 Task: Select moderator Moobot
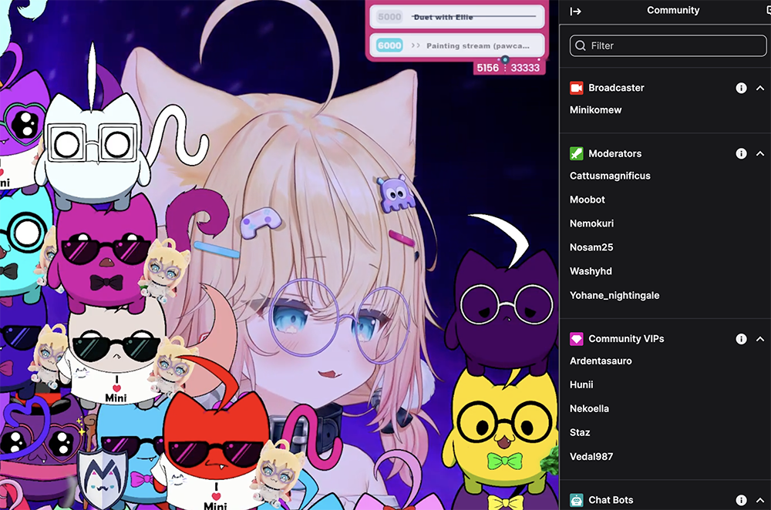pos(587,200)
